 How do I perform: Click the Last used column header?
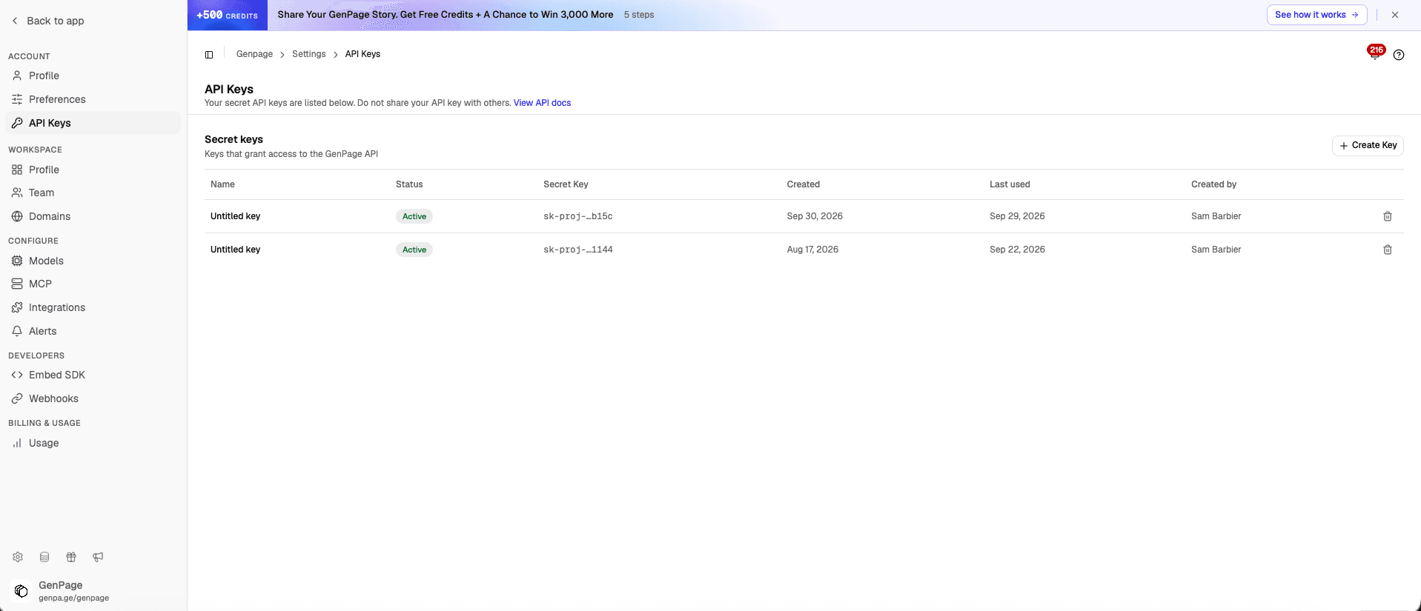tap(1010, 184)
